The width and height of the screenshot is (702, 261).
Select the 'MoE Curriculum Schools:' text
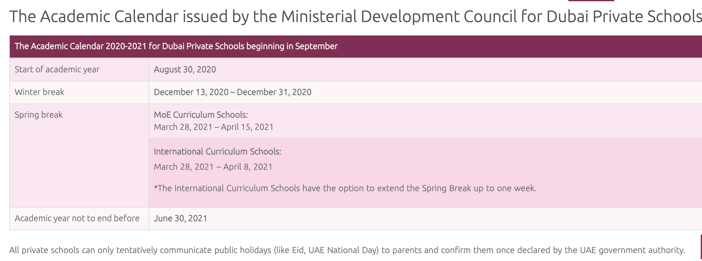coord(201,115)
